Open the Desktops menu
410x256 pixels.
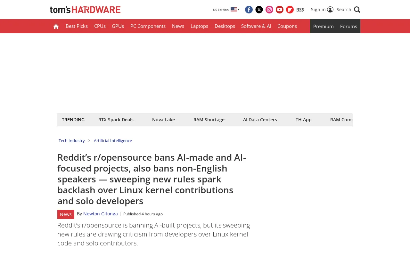click(x=225, y=26)
